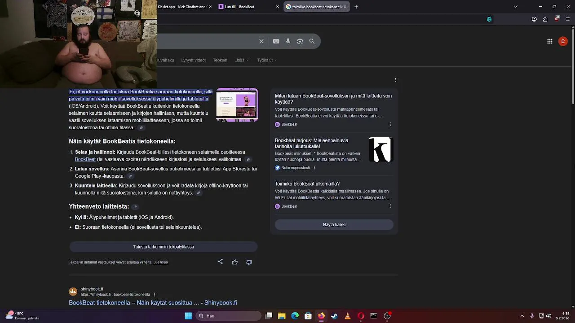
Task: Submit search with magnifying glass icon
Action: click(x=312, y=41)
